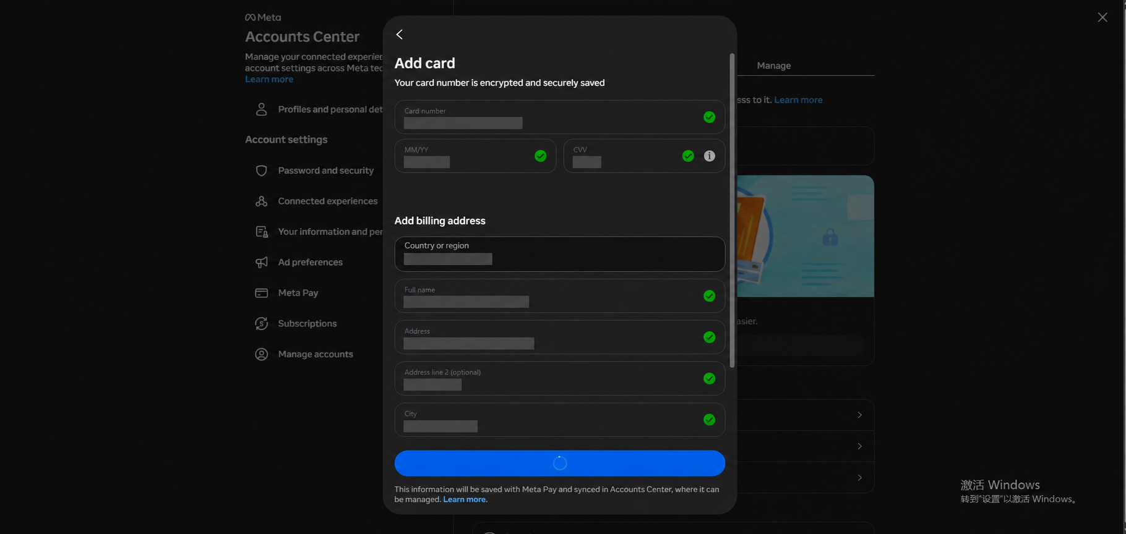Click the Manage accounts icon

point(262,354)
